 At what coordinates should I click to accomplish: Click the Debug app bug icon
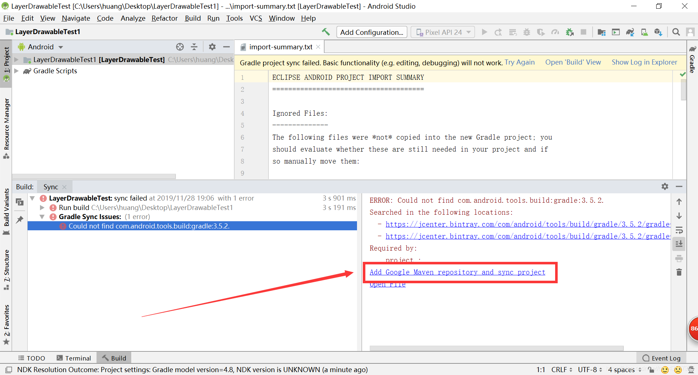click(x=526, y=32)
